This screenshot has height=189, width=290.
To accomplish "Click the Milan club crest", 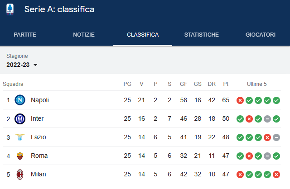I will click(20, 175).
